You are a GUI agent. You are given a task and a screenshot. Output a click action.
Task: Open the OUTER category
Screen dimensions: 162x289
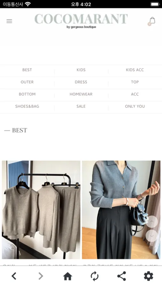pos(27,82)
